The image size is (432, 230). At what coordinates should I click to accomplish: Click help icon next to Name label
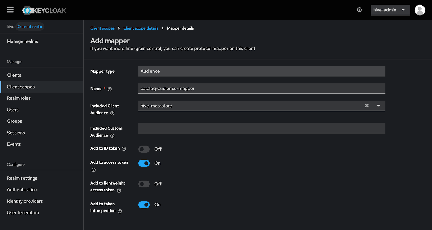pos(110,89)
